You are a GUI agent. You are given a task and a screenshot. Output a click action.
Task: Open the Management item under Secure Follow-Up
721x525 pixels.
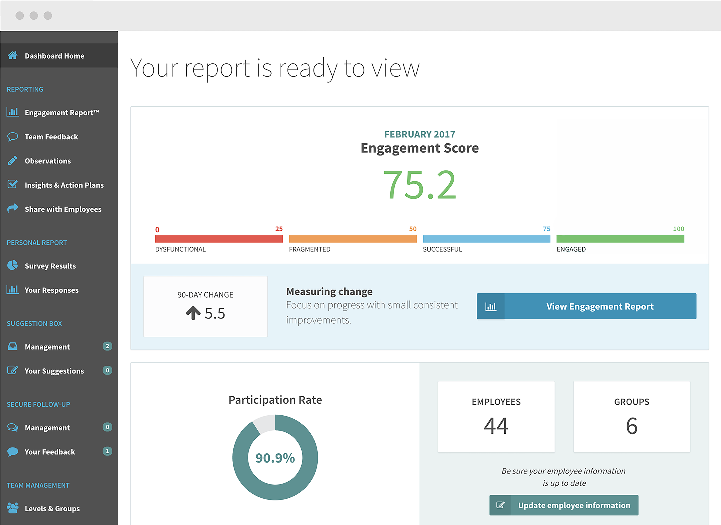point(47,427)
